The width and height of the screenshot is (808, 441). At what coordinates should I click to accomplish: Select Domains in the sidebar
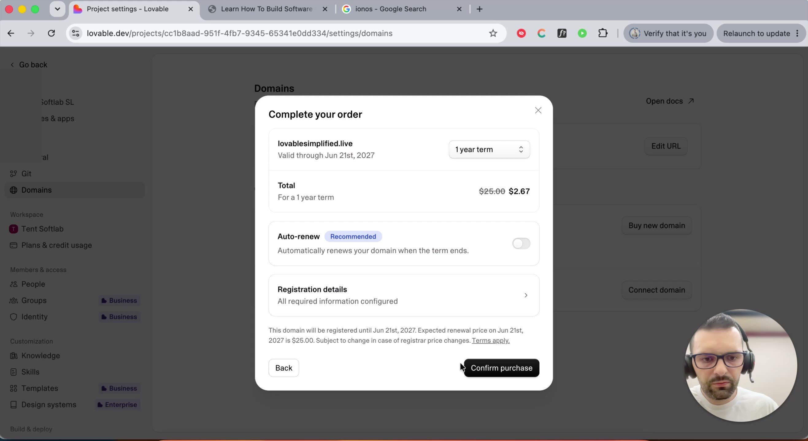pyautogui.click(x=75, y=190)
